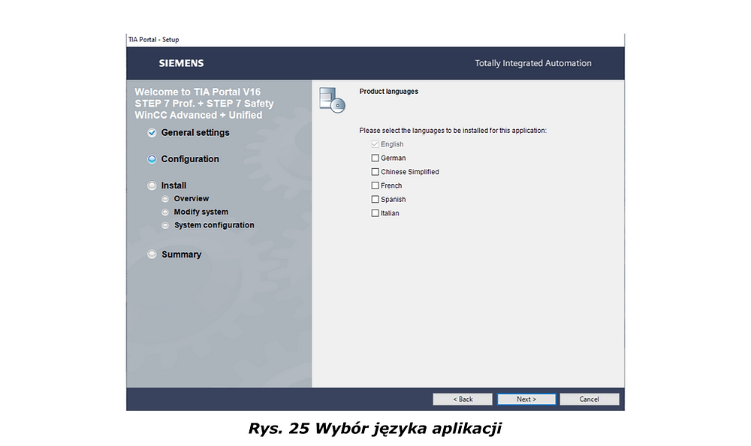Select the General settings step label

[x=195, y=133]
